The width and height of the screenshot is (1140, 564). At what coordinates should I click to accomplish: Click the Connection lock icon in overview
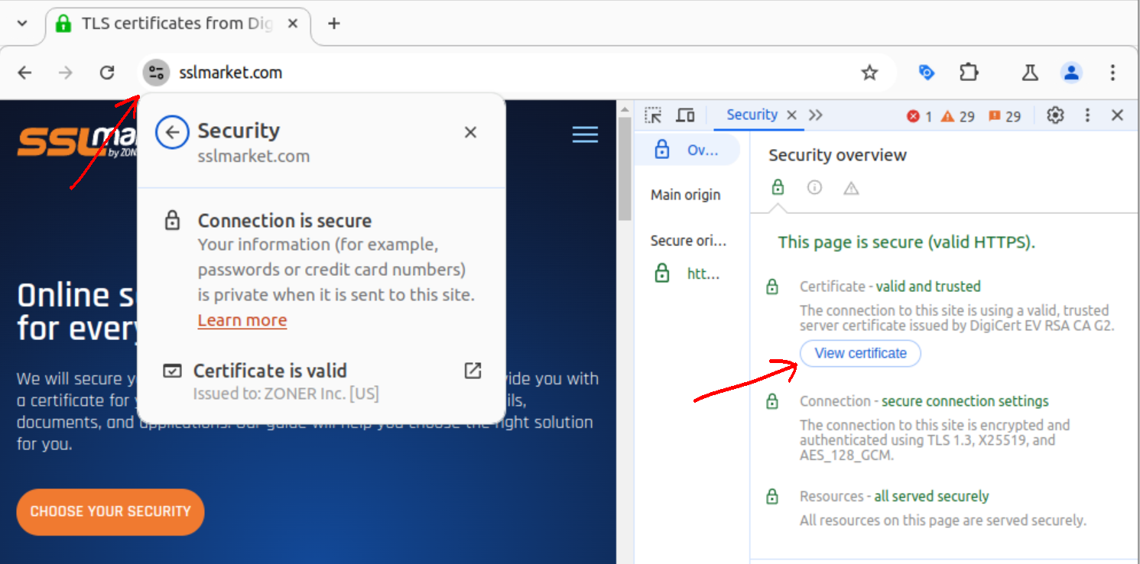coord(772,401)
